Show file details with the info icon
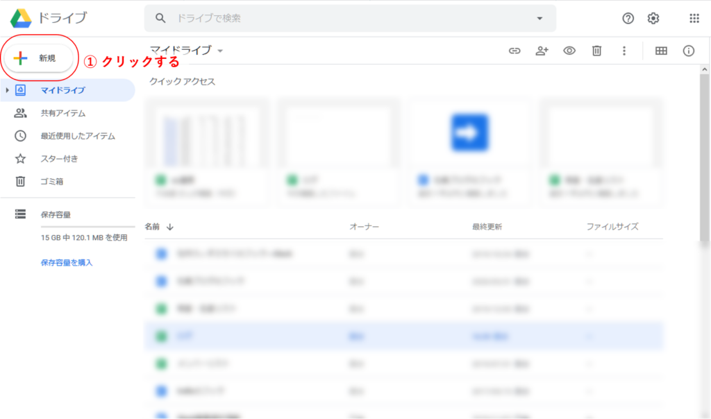711x419 pixels. (688, 51)
